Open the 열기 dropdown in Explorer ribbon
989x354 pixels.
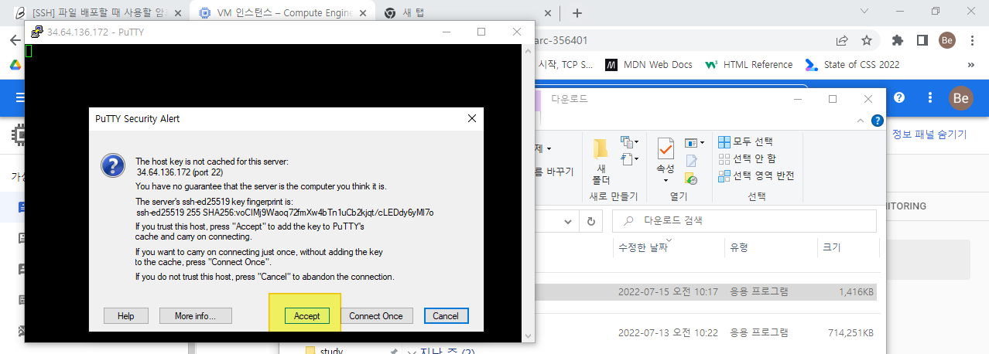click(x=695, y=143)
